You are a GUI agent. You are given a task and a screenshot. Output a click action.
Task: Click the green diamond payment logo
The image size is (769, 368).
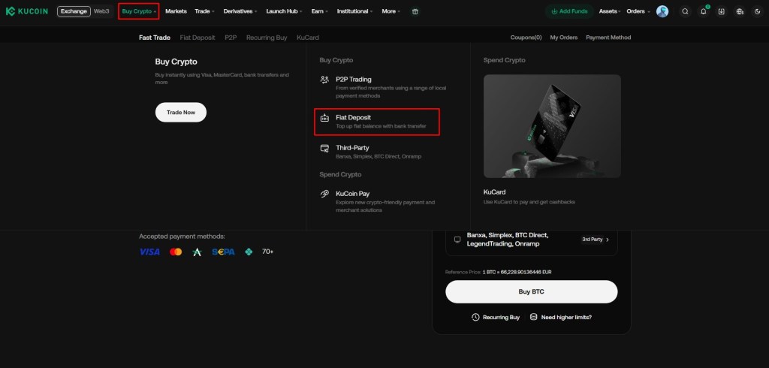[249, 252]
